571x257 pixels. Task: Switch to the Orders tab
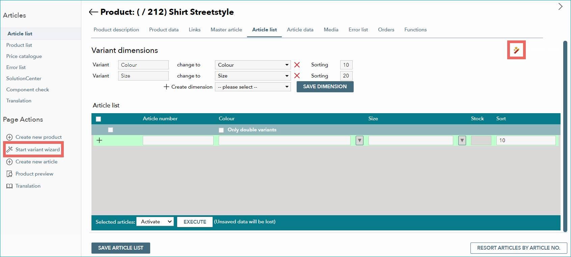click(x=386, y=30)
